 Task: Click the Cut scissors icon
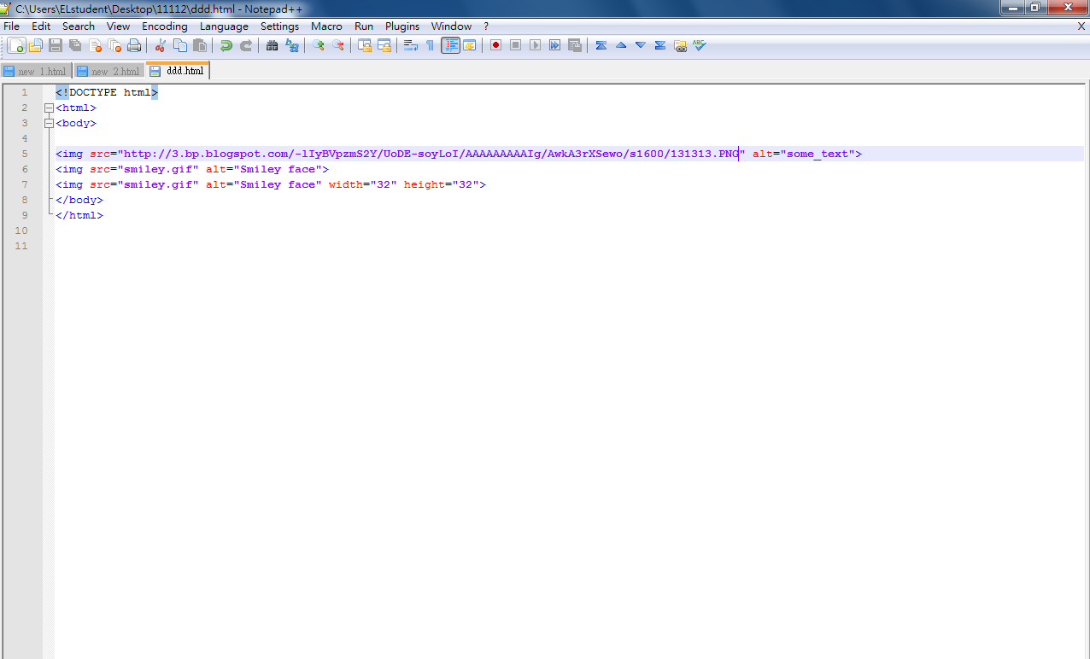tap(160, 45)
